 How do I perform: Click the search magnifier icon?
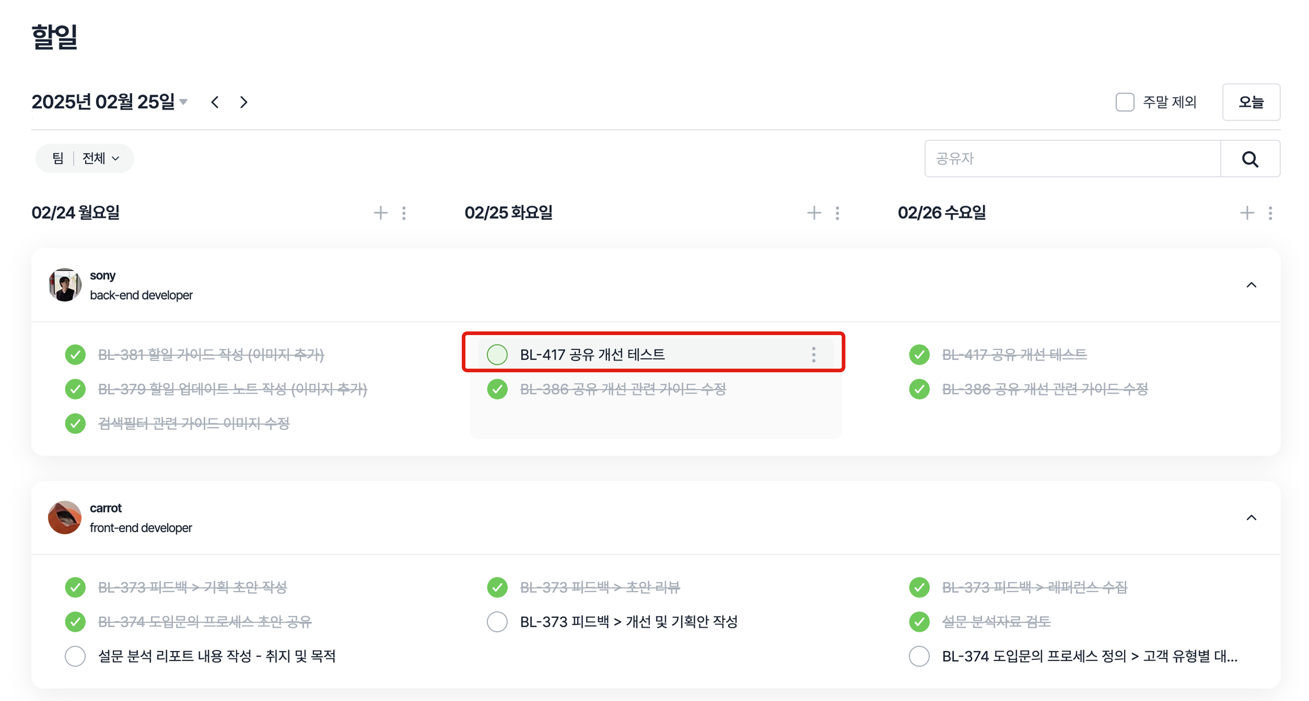[x=1249, y=159]
